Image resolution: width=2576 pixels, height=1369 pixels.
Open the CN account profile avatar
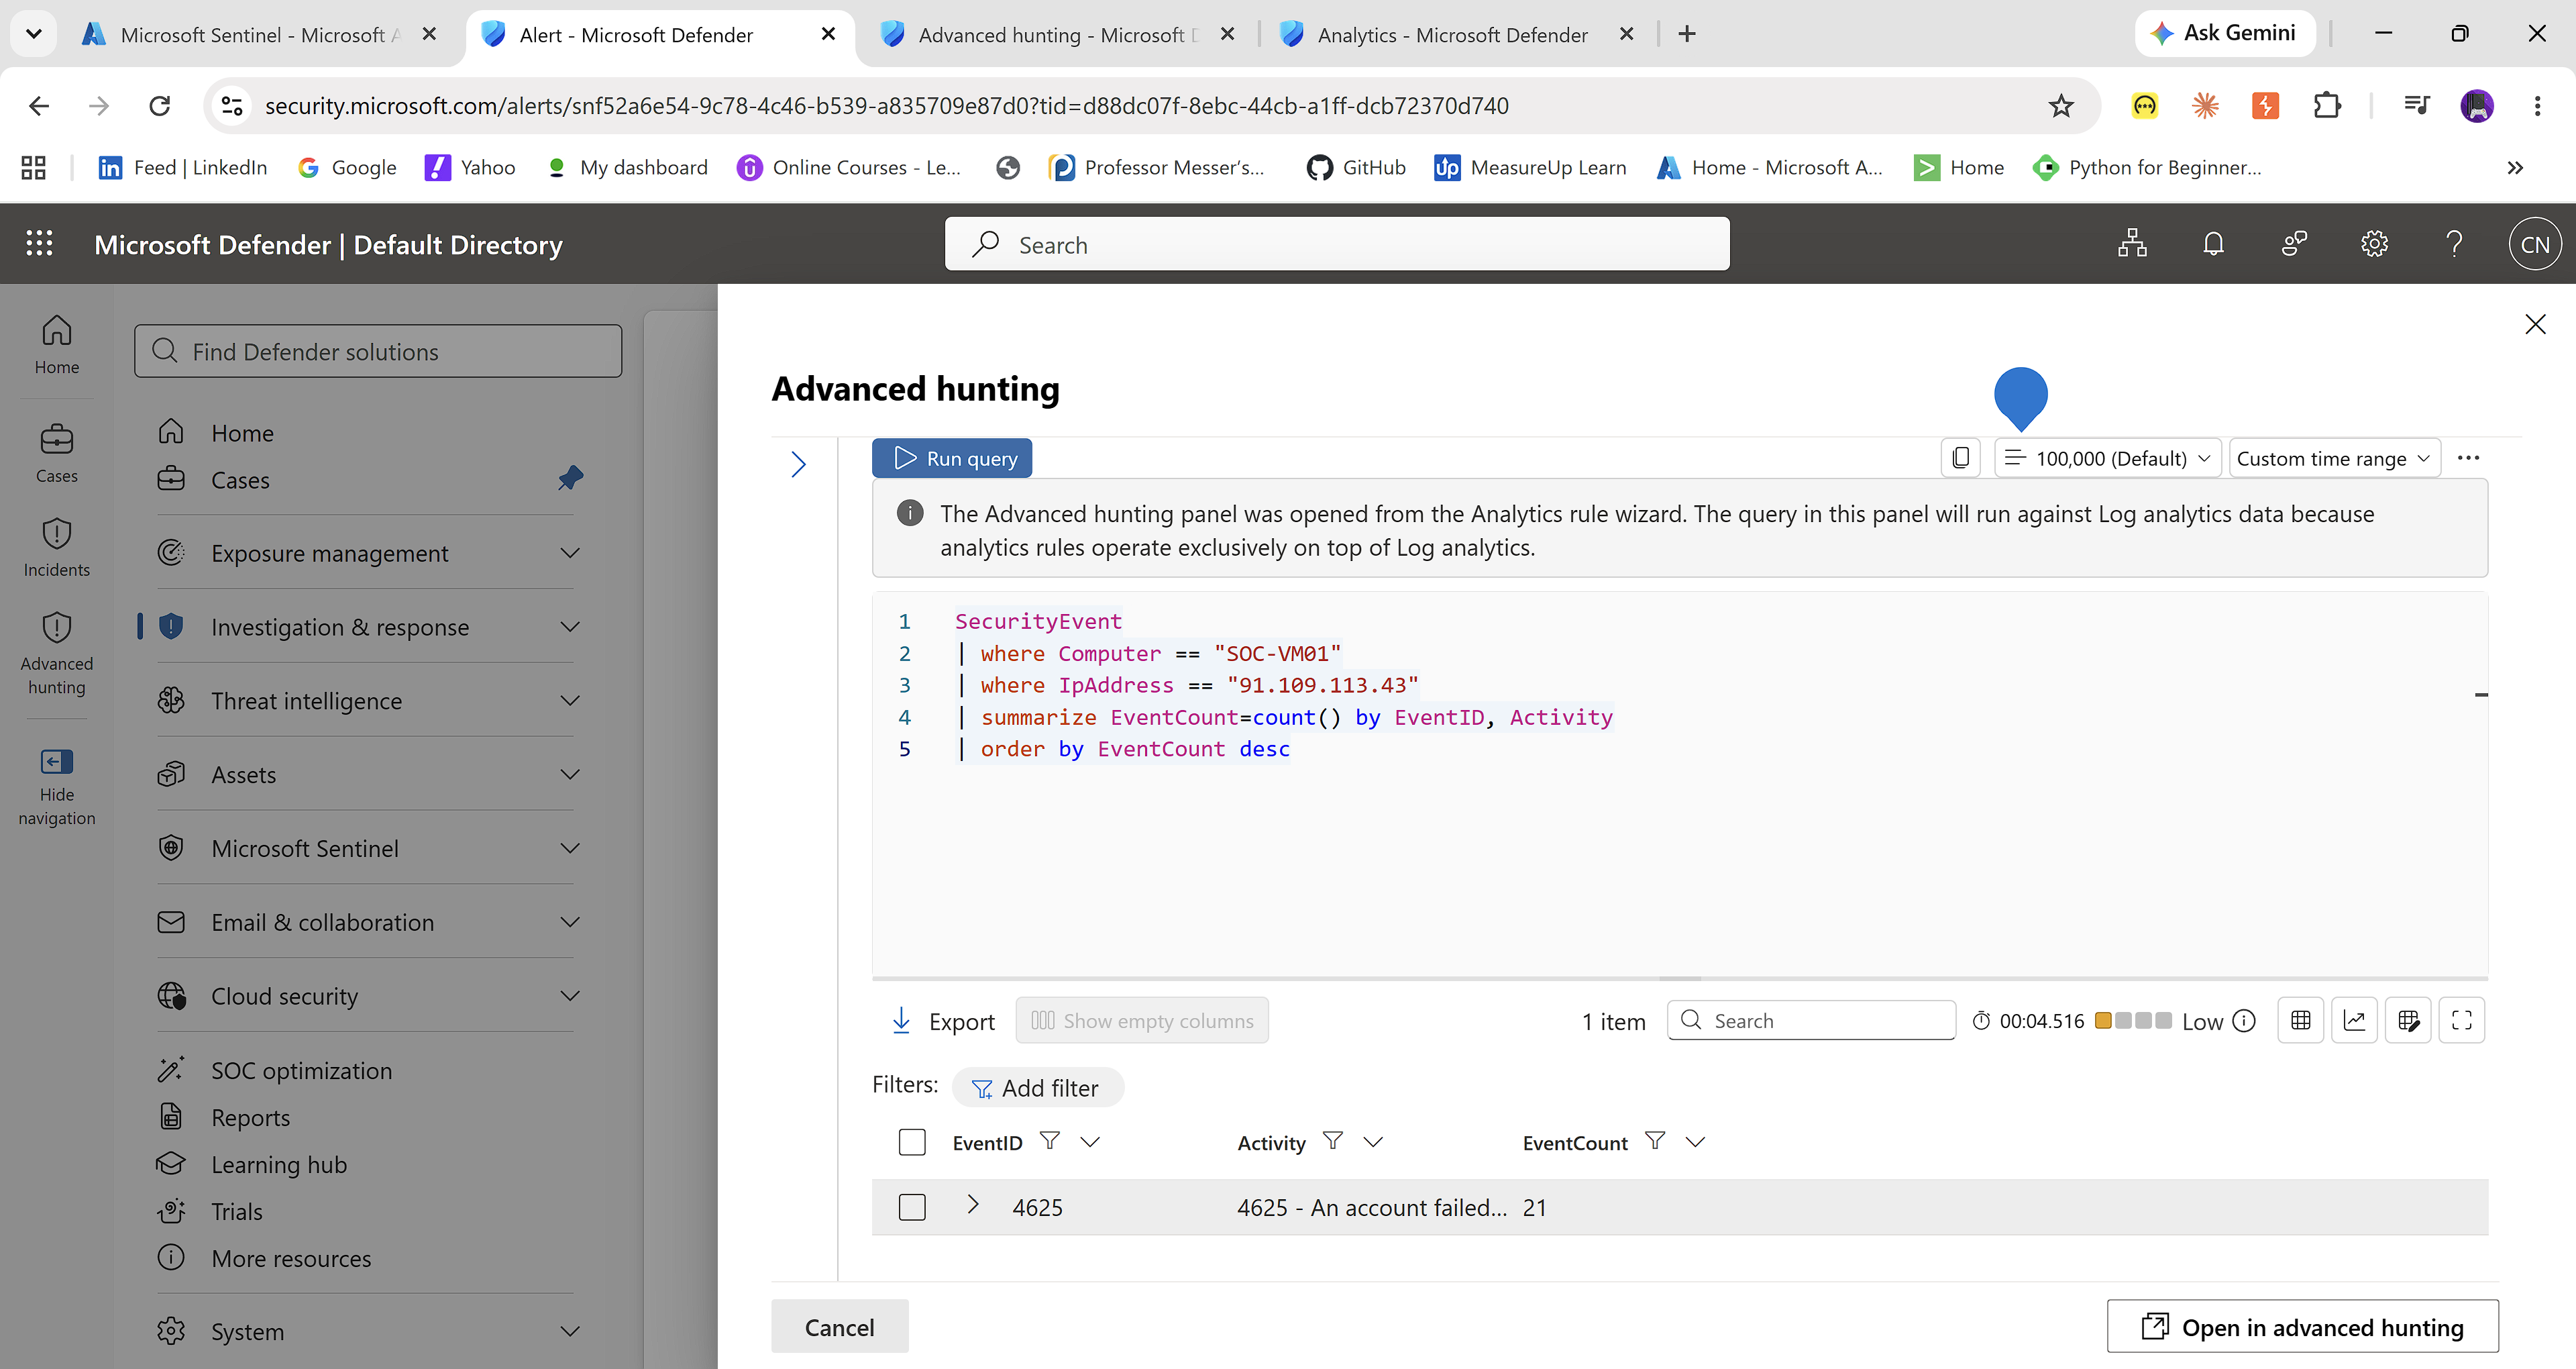point(2535,245)
